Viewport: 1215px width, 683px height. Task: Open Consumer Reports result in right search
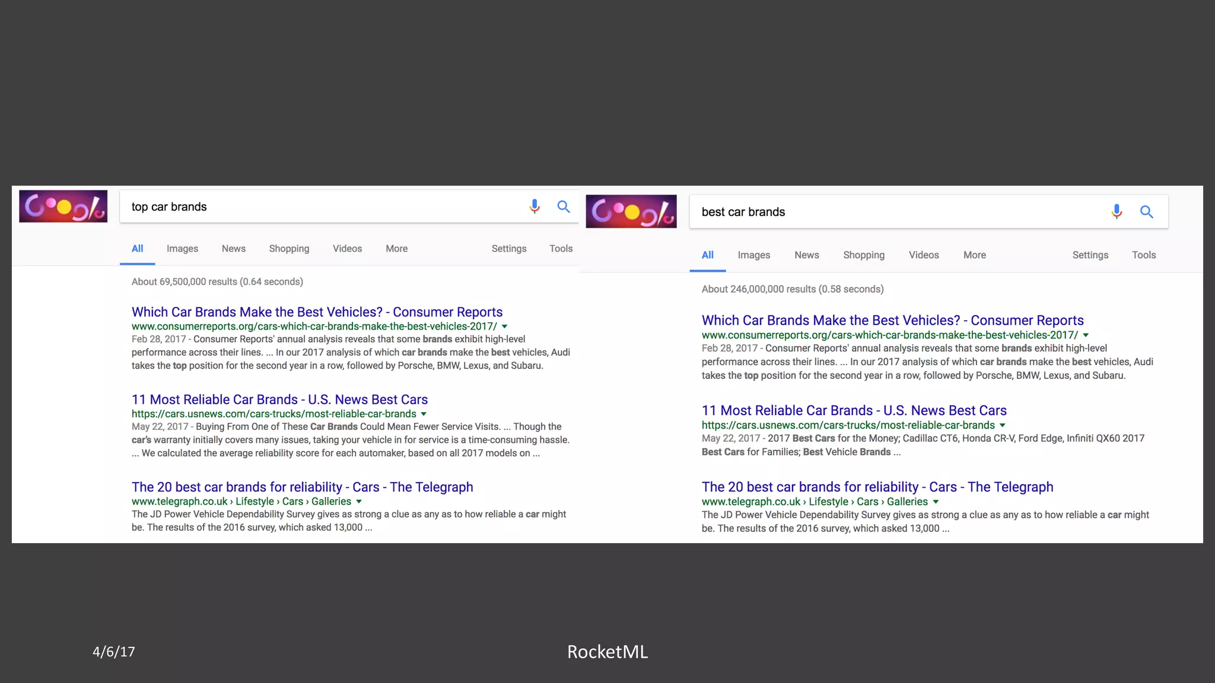pyautogui.click(x=893, y=320)
